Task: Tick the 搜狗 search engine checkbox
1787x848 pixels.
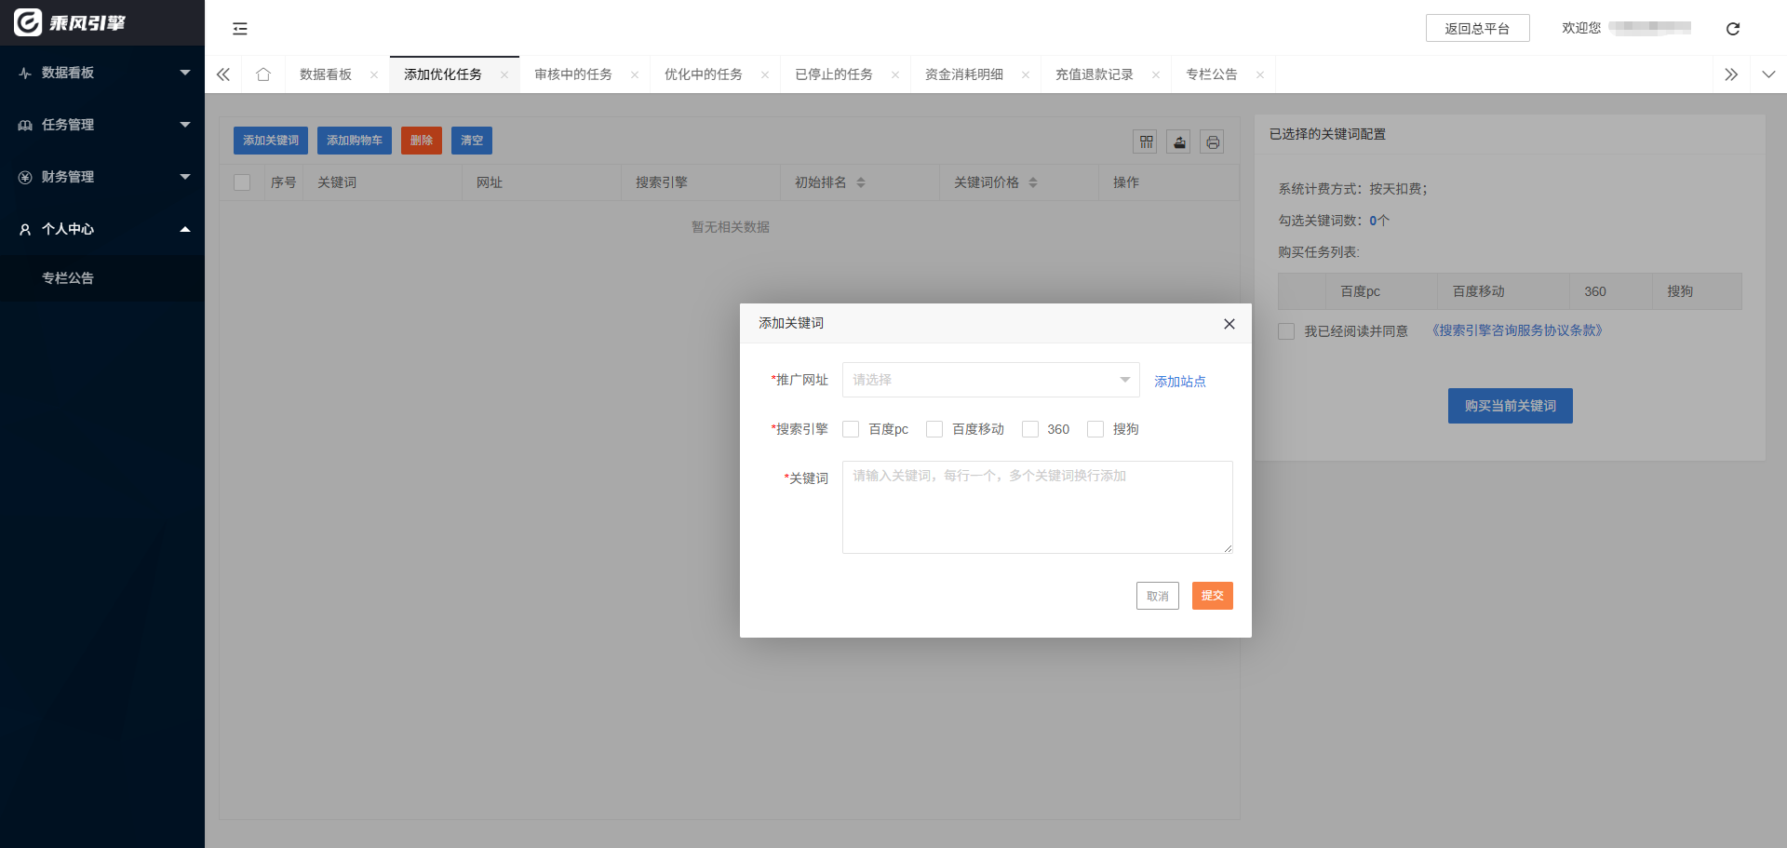Action: point(1095,429)
